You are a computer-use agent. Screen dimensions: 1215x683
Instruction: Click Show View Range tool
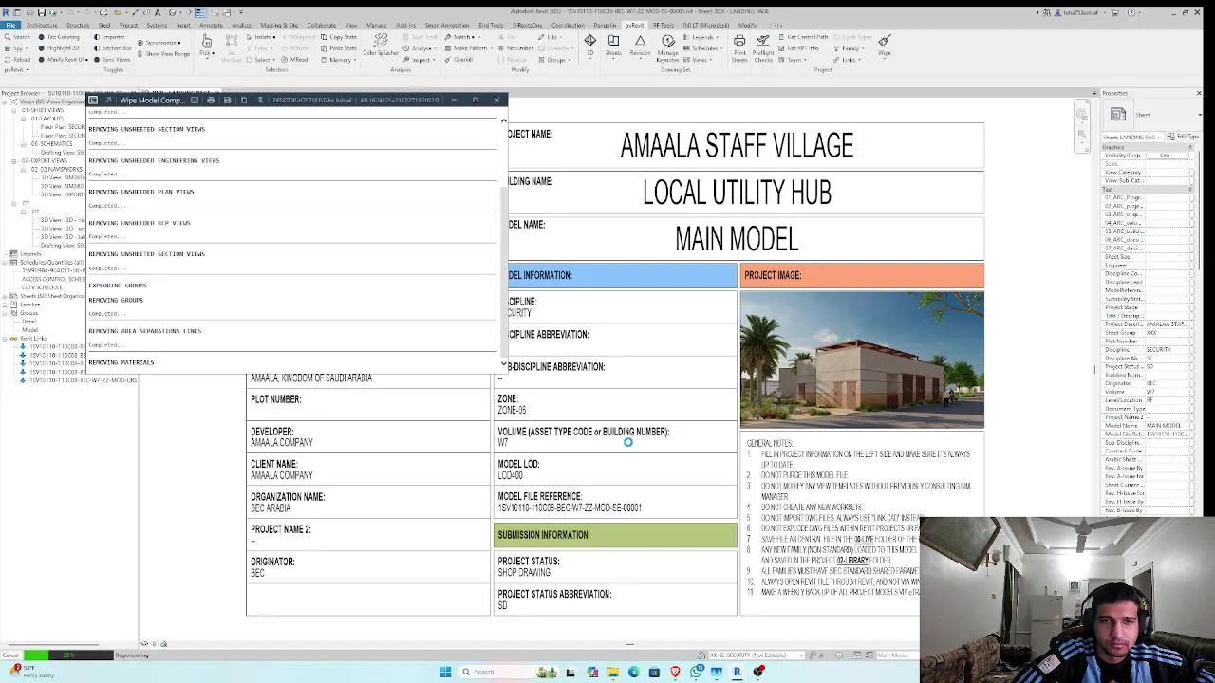click(163, 54)
